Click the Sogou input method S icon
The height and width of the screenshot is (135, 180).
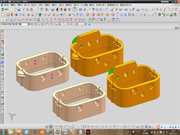159,127
